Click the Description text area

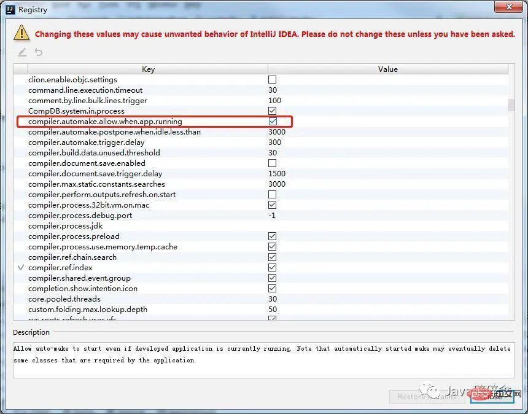coord(263,359)
